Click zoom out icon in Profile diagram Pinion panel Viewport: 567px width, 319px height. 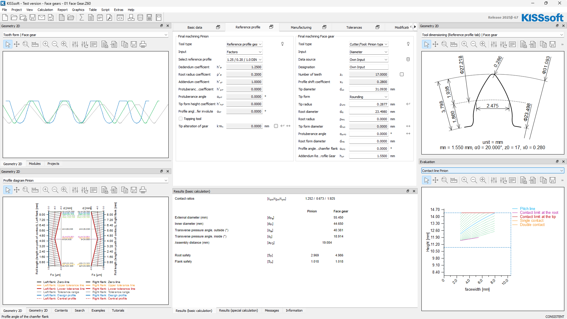pyautogui.click(x=55, y=190)
